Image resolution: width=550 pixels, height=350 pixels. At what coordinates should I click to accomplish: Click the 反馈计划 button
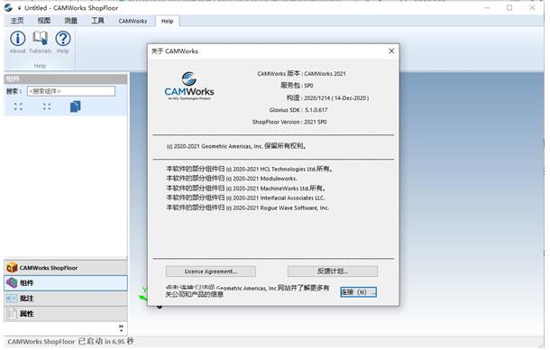pyautogui.click(x=333, y=271)
